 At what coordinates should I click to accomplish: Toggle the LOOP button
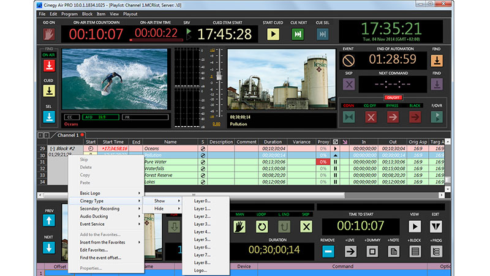[x=262, y=226]
